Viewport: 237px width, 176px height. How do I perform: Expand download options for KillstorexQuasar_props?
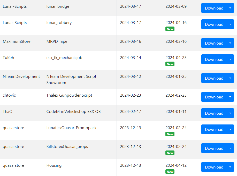coord(230,148)
